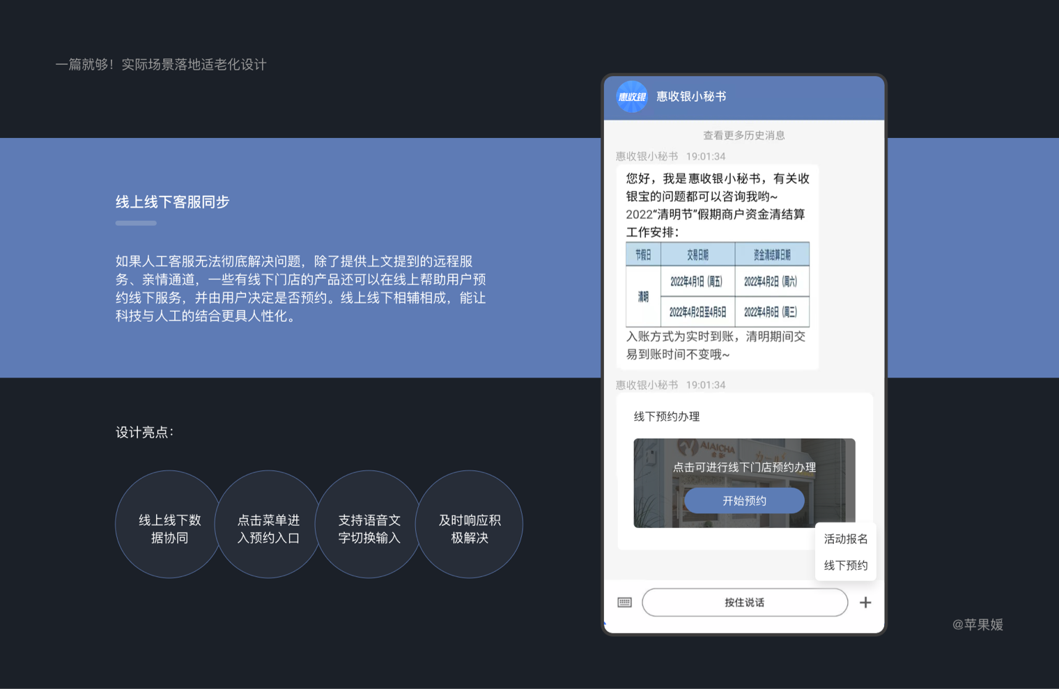Click 查看更多历史消息 link
1059x689 pixels.
[743, 135]
